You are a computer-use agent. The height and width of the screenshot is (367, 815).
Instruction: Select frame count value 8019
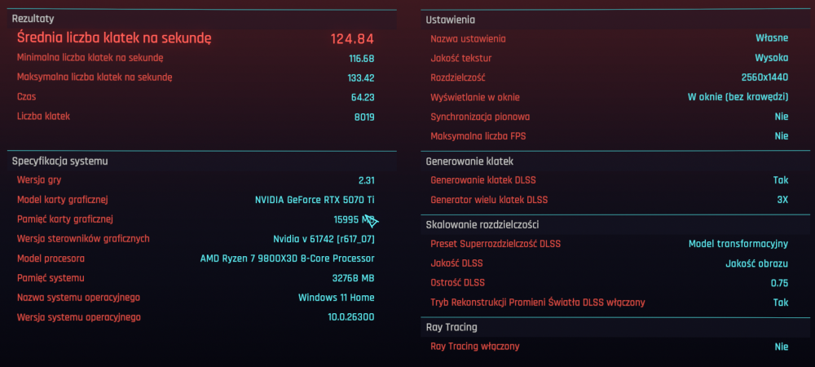tap(363, 117)
